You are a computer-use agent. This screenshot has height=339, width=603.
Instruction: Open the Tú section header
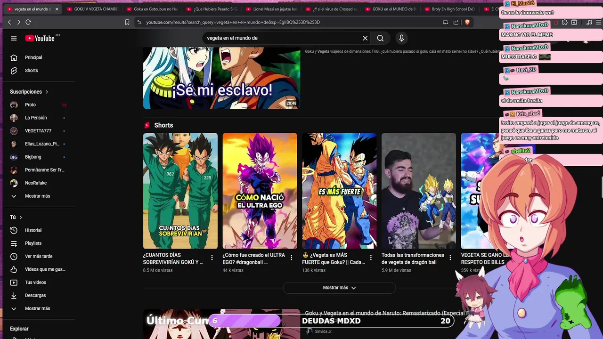[16, 217]
